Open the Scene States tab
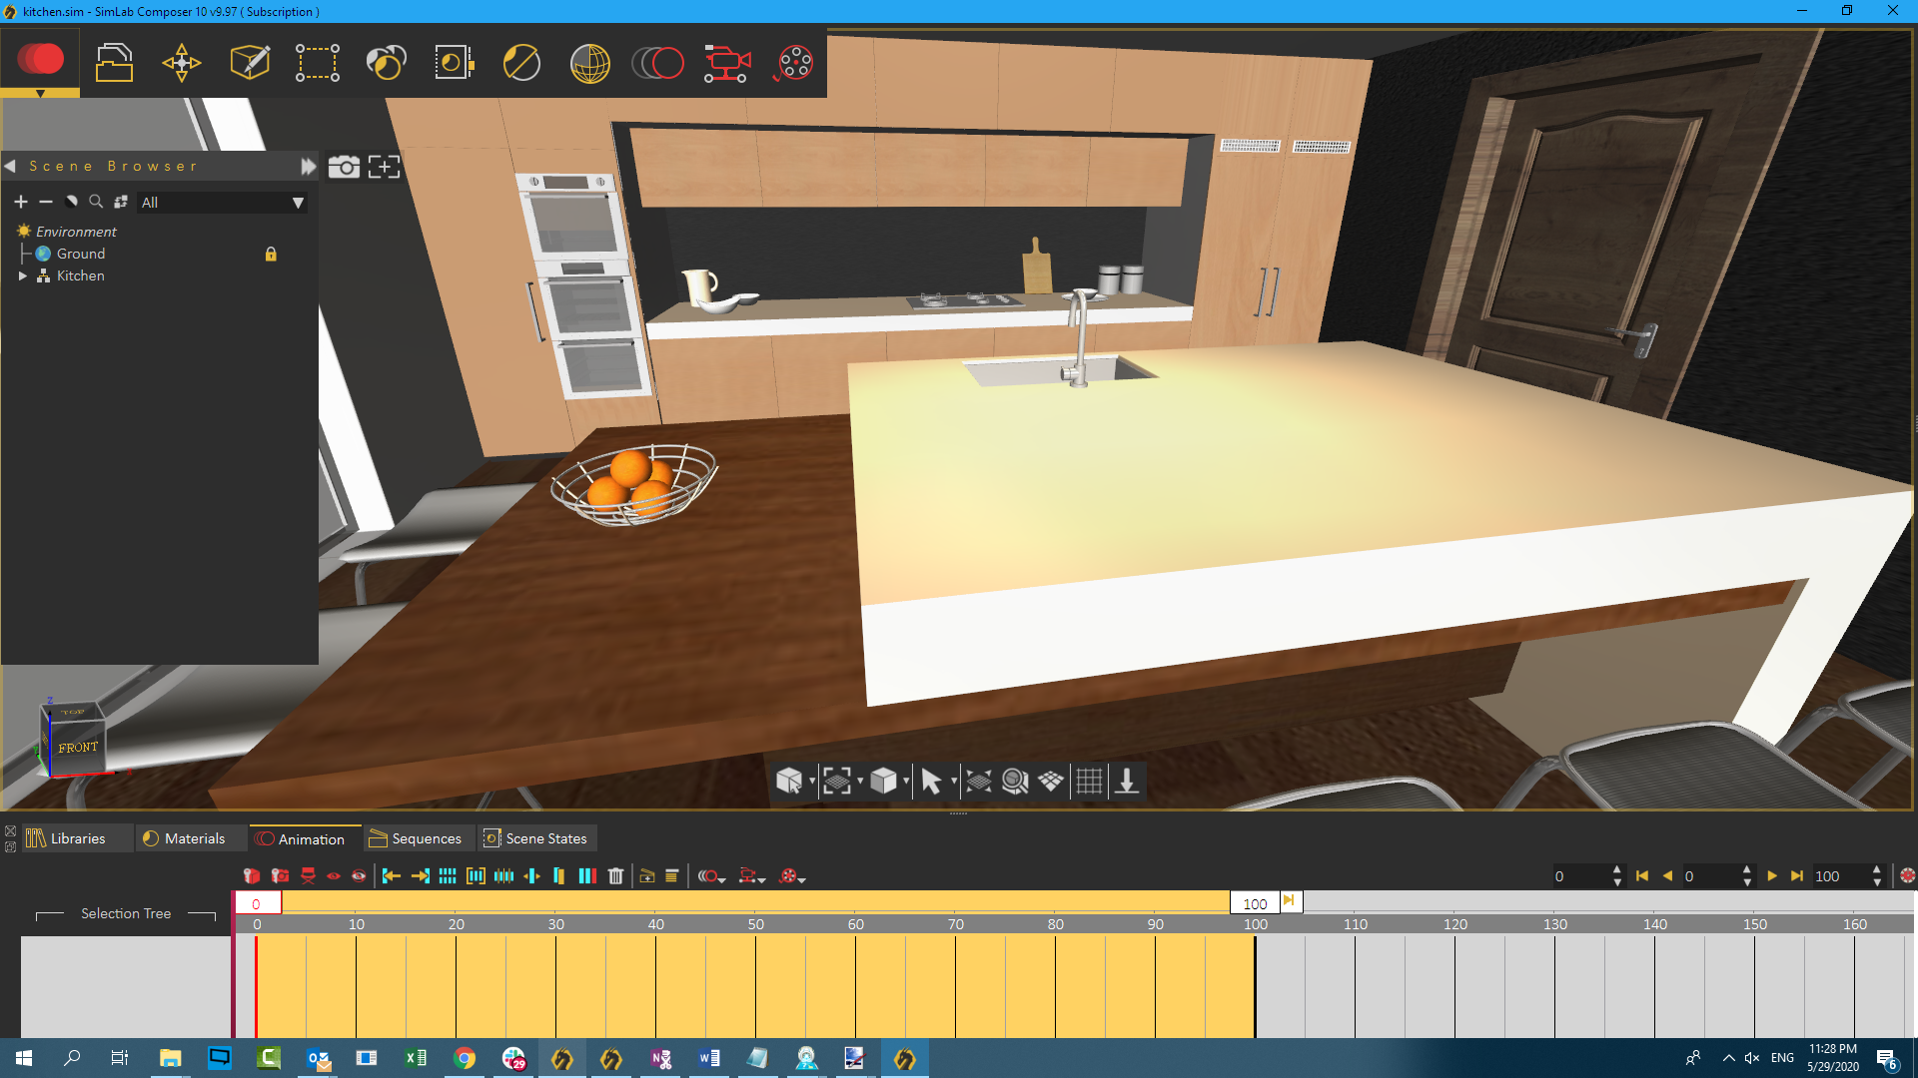 coord(537,838)
